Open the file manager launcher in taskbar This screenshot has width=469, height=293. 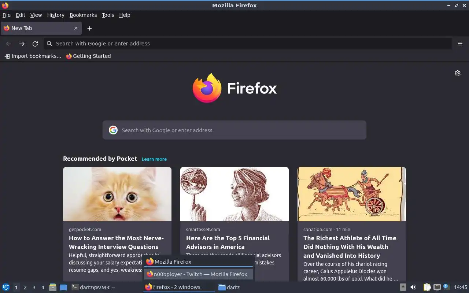click(53, 287)
